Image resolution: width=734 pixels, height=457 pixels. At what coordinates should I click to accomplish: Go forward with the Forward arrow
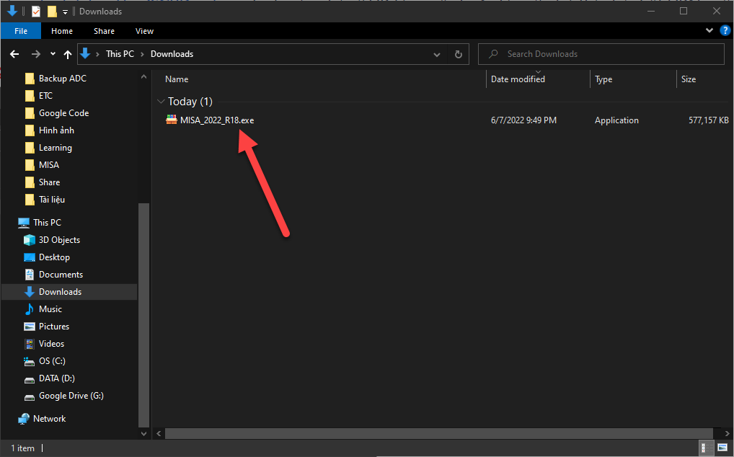(36, 54)
